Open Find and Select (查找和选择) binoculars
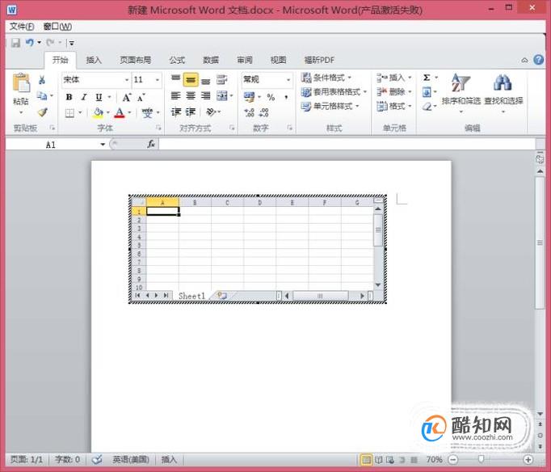This screenshot has width=551, height=472. (x=503, y=92)
